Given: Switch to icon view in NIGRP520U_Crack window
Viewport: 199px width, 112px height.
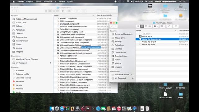Looking at the screenshot, I should click(138, 26).
